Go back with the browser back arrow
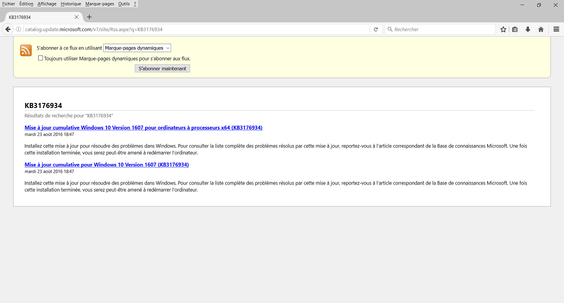The height and width of the screenshot is (303, 564). (x=8, y=29)
